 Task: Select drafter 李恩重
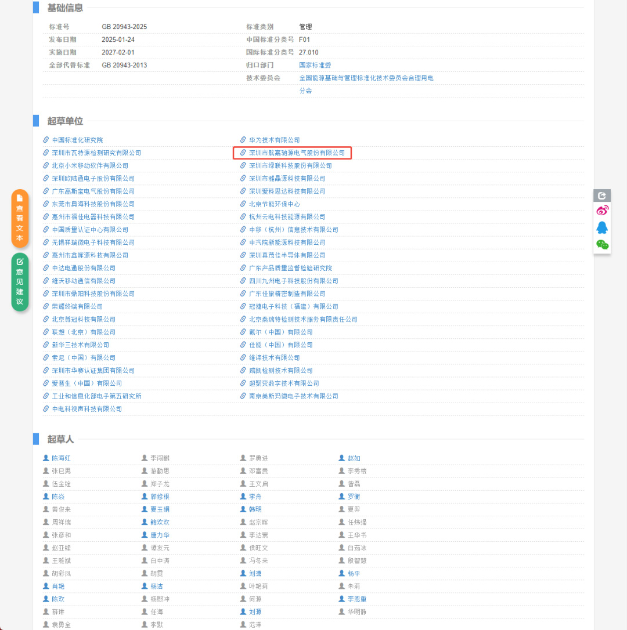pos(356,599)
